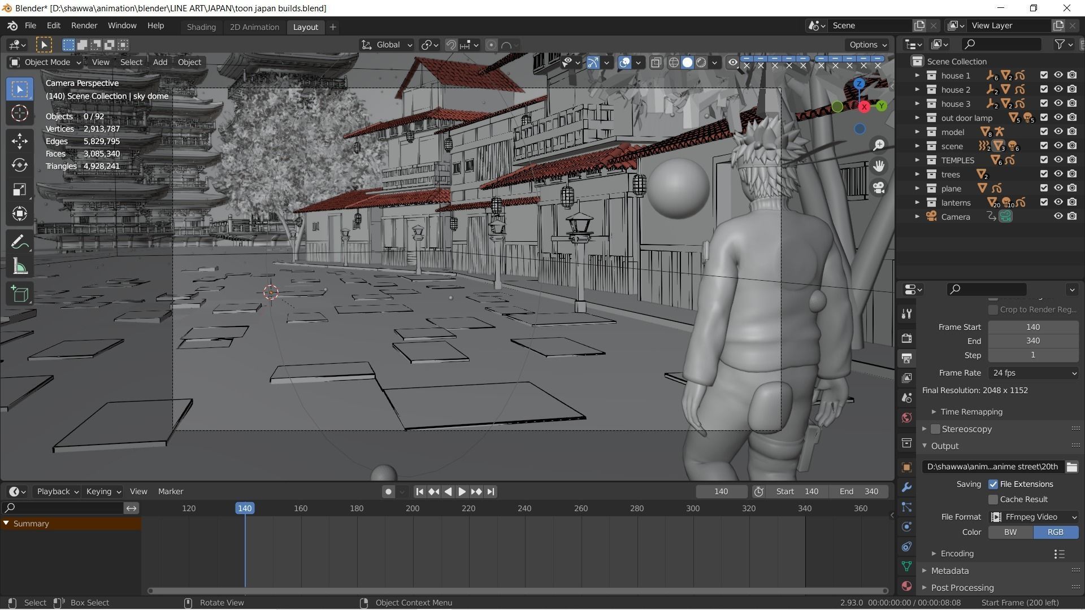Viewport: 1085px width, 610px height.
Task: Select the Transform tool
Action: [x=20, y=213]
